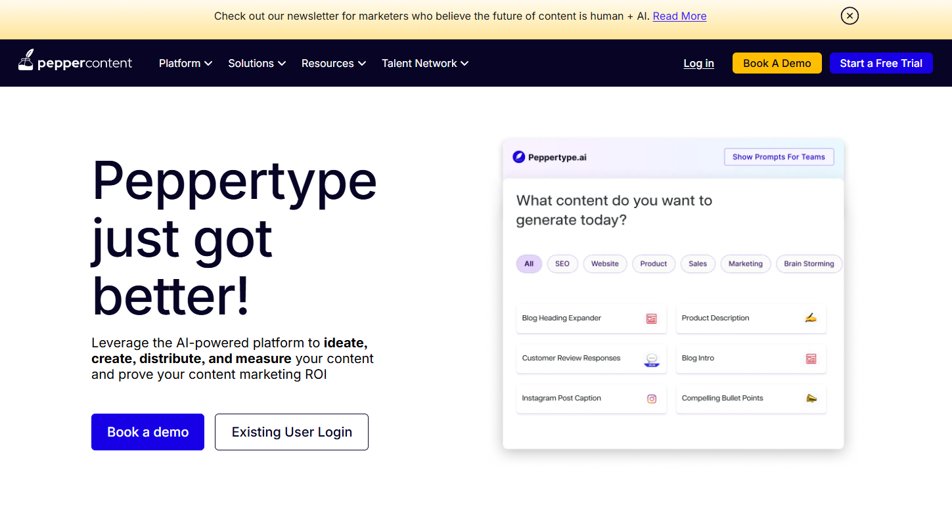
Task: Open the Talent Network menu
Action: click(x=425, y=63)
